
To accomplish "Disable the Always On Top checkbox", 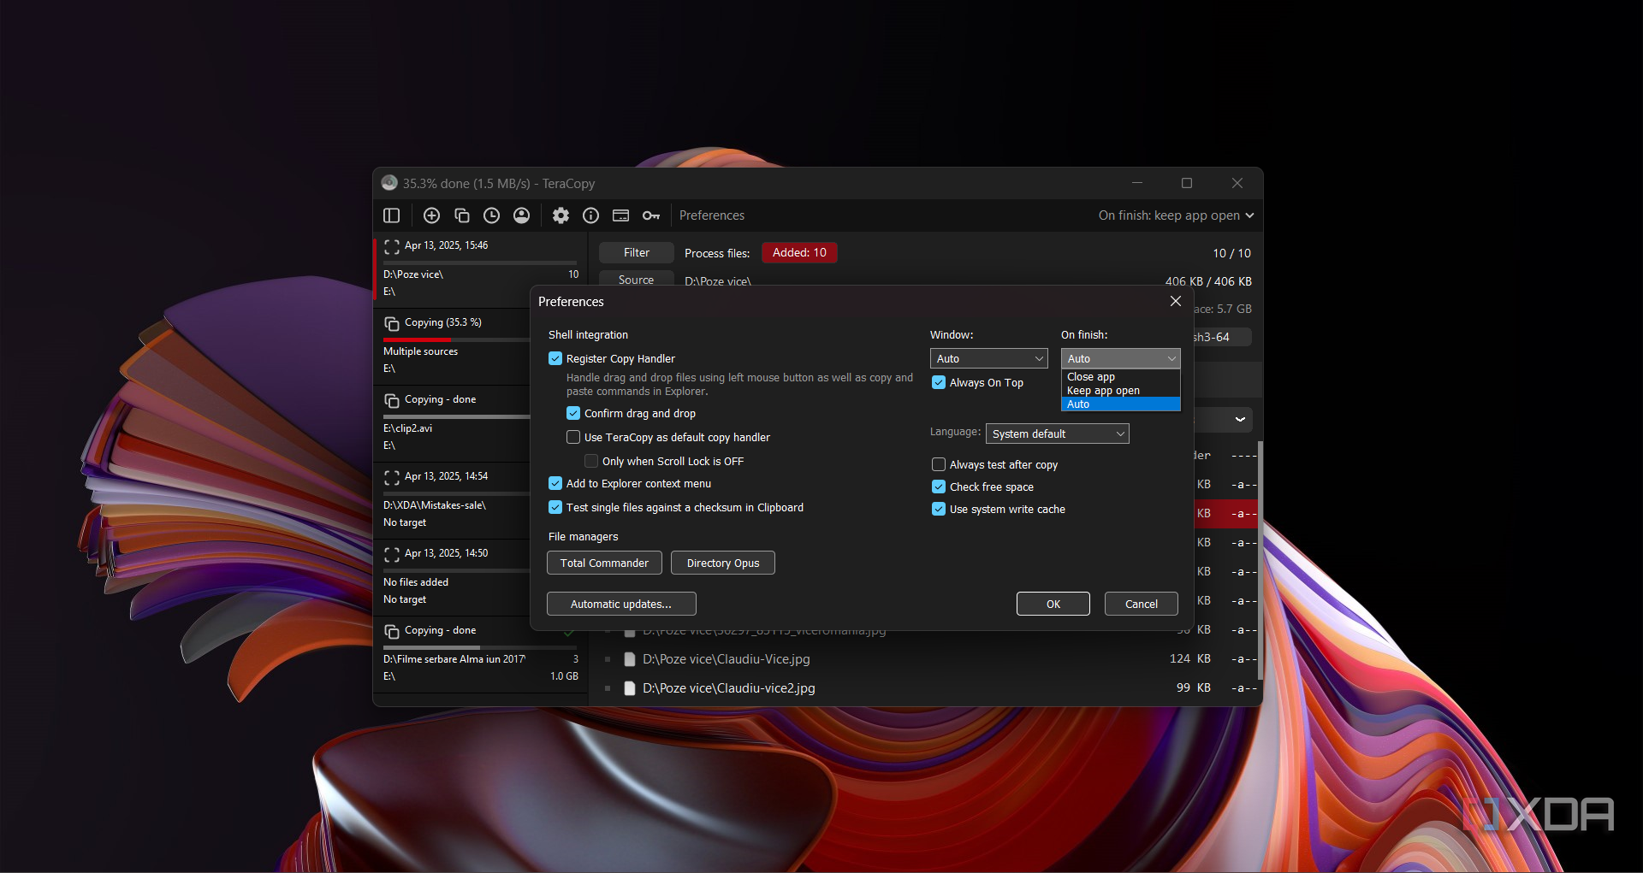I will click(939, 383).
